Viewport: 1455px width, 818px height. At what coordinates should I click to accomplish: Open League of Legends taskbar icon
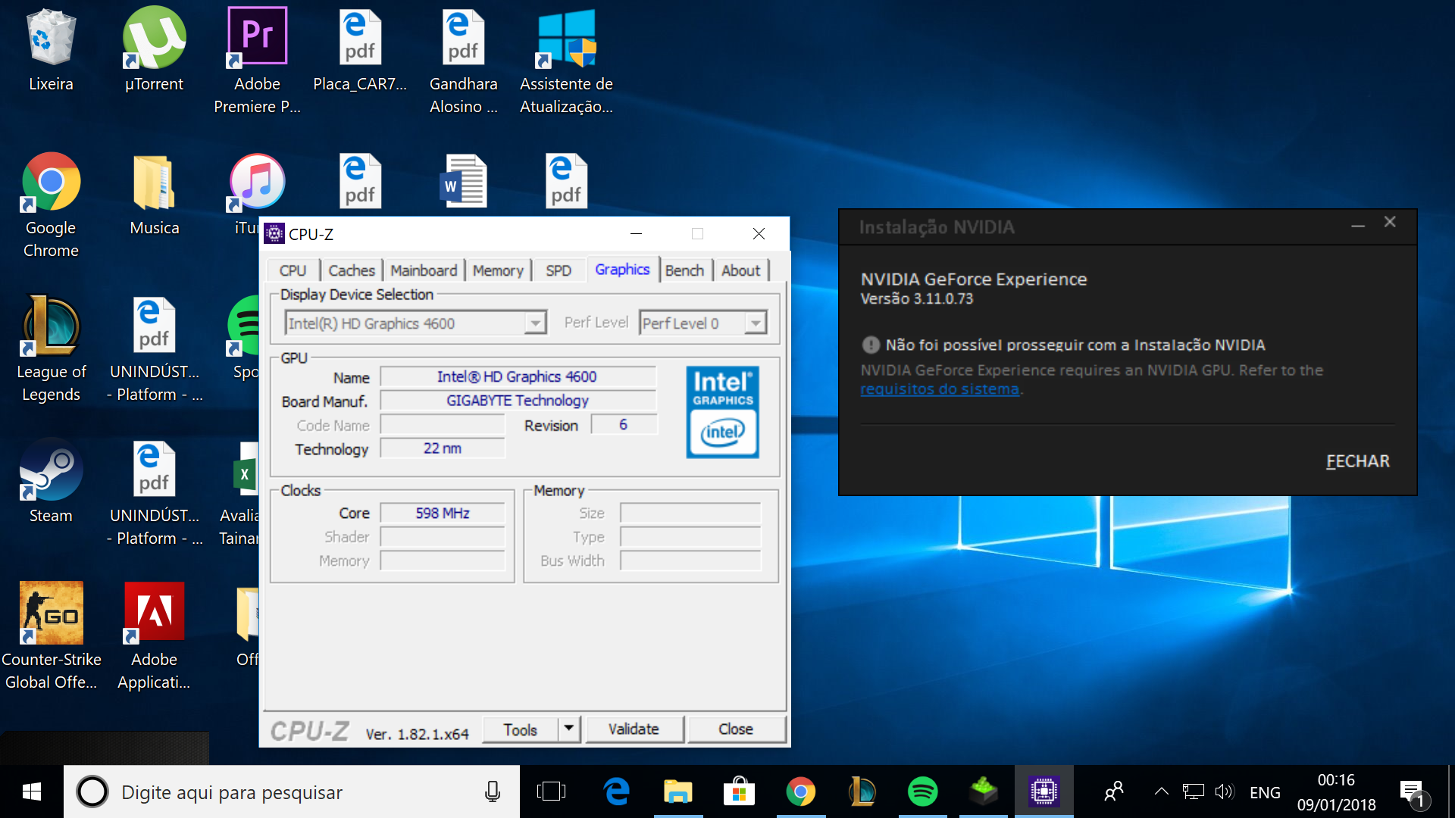(862, 792)
